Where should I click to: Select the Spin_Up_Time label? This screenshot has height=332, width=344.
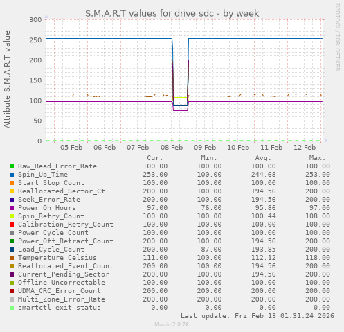point(43,175)
